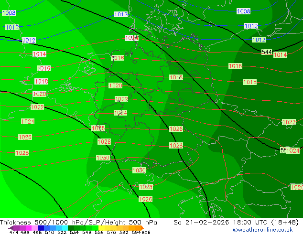Open the weatheronline.co.uk copyright link
This screenshot has width=303, height=234.
[x=263, y=230]
